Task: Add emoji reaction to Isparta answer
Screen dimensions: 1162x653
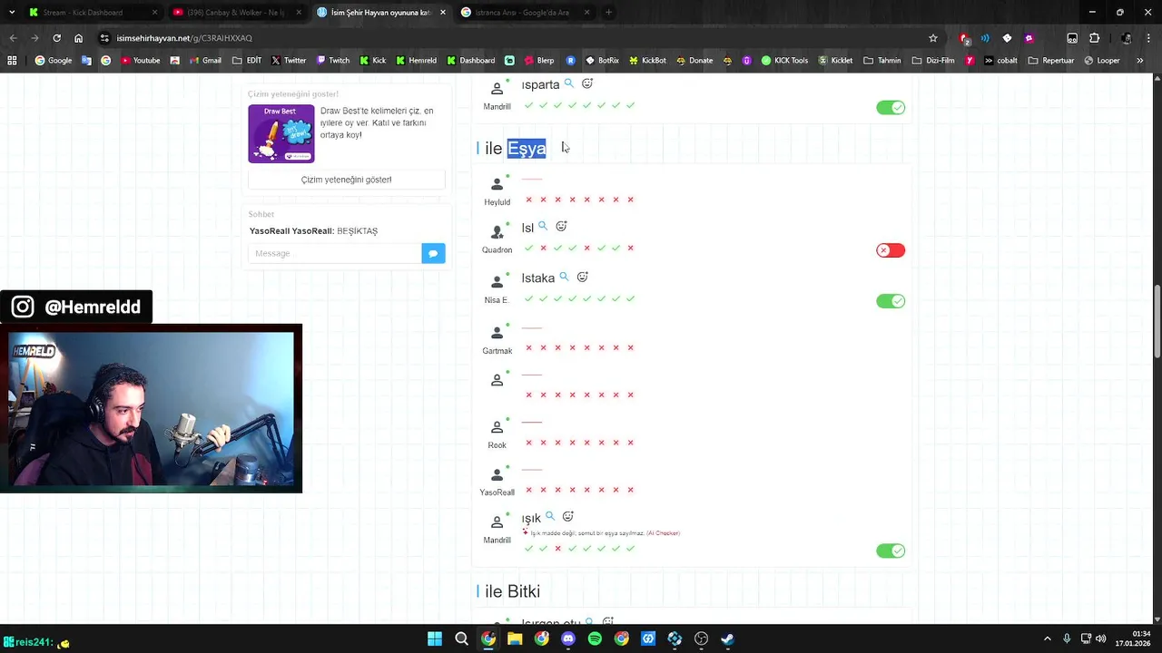Action: tap(587, 83)
